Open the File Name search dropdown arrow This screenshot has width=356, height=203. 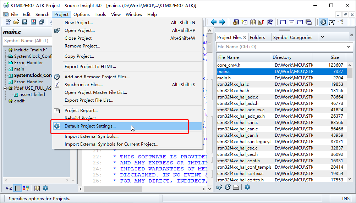[x=349, y=47]
